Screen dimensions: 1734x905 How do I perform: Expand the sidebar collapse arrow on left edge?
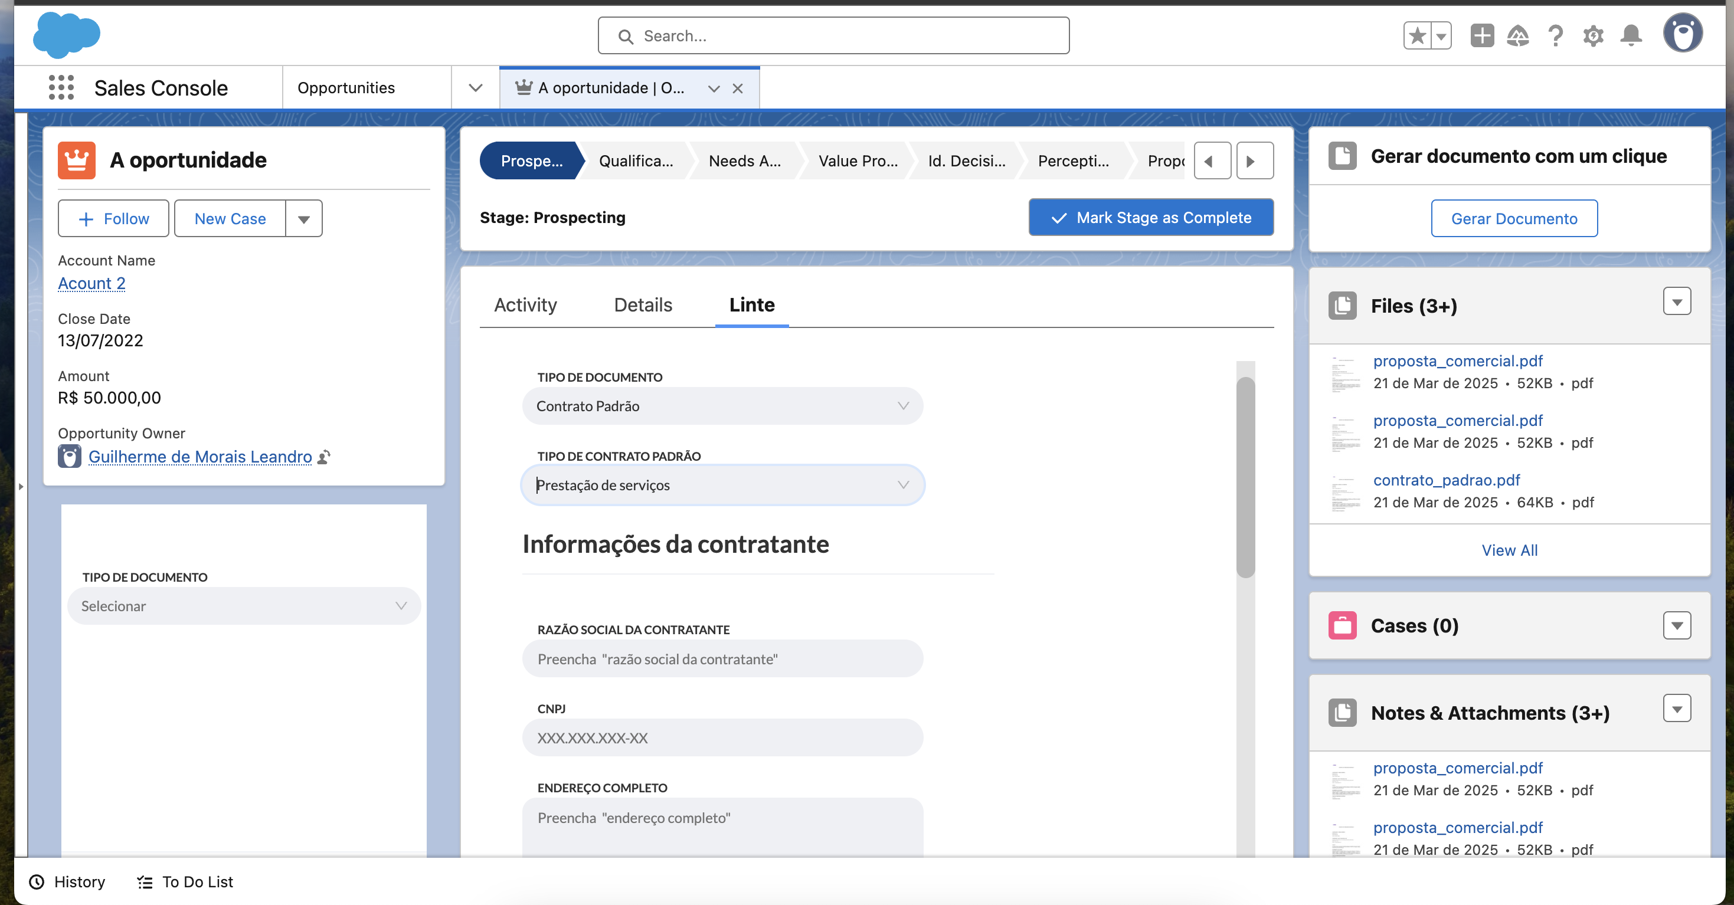[x=21, y=486]
